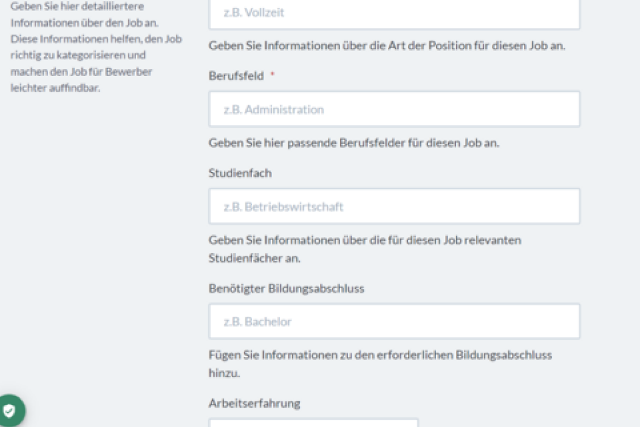Image resolution: width=640 pixels, height=427 pixels.
Task: Click sidebar text "Geben Sie hier detailliertere"
Action: (77, 6)
